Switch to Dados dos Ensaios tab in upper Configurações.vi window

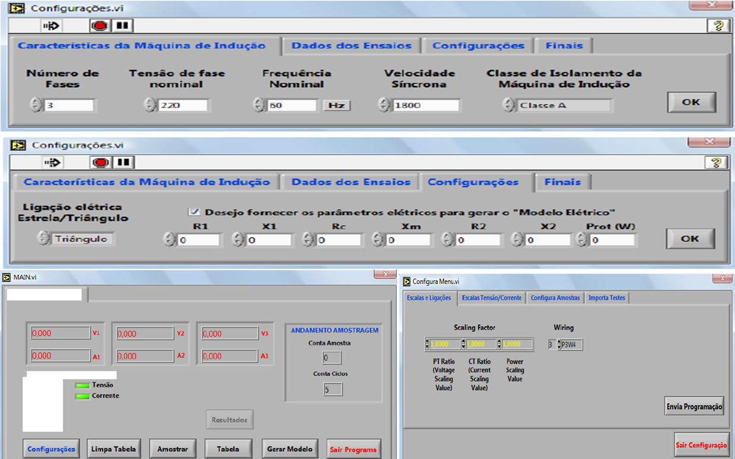click(351, 46)
